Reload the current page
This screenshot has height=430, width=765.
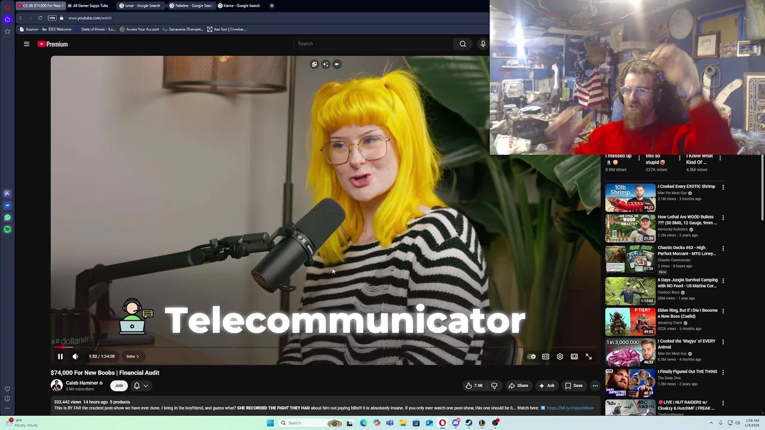40,18
